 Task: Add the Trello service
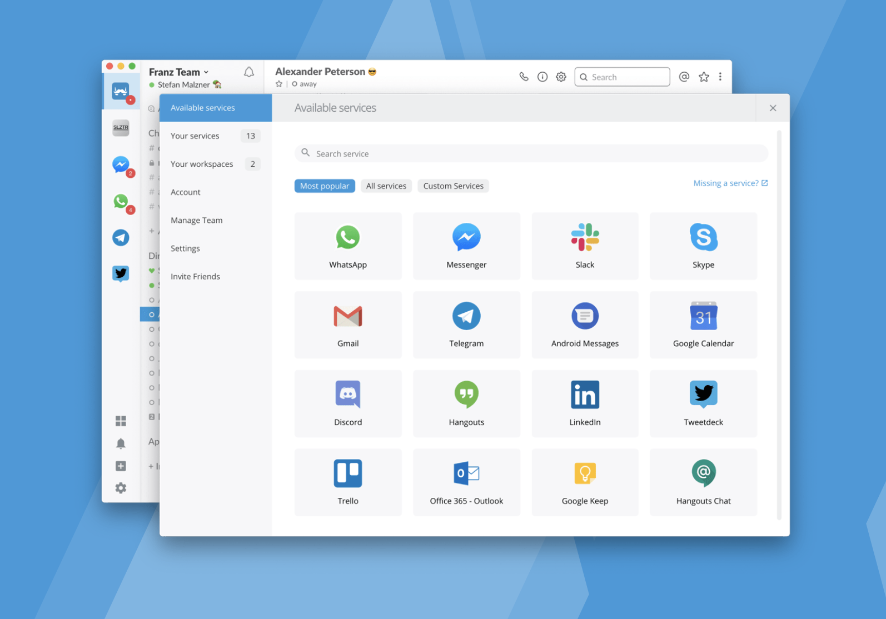pos(348,482)
